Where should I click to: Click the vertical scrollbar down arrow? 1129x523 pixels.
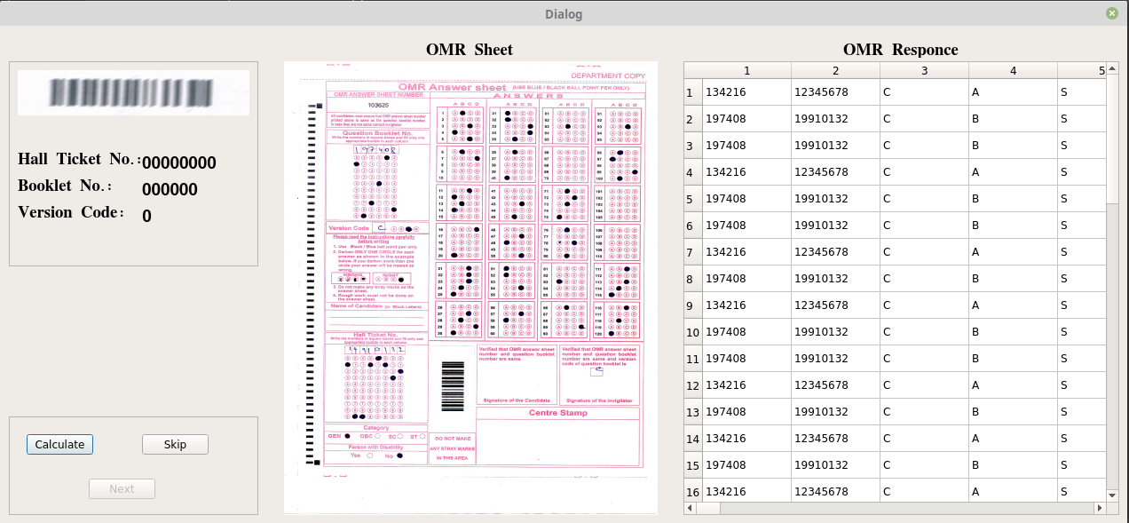click(1112, 495)
